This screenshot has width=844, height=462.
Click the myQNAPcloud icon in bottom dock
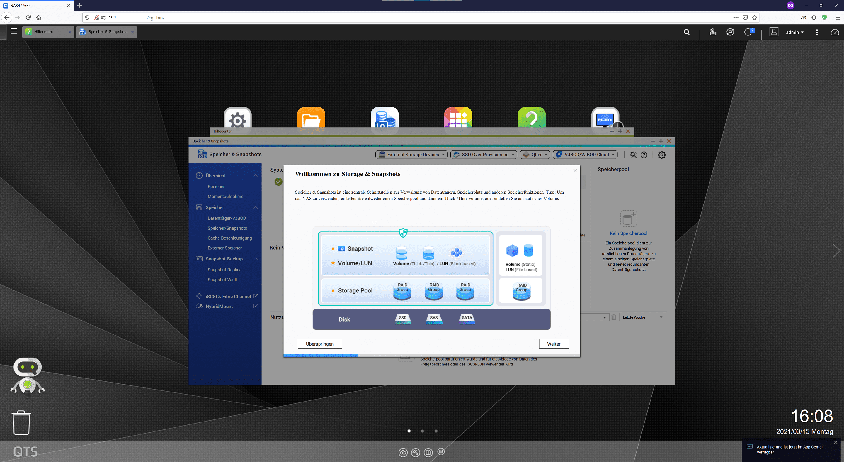(x=403, y=453)
